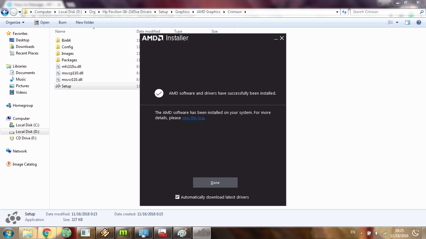Click the Search Crimson field
The width and height of the screenshot is (426, 239).
(x=385, y=12)
